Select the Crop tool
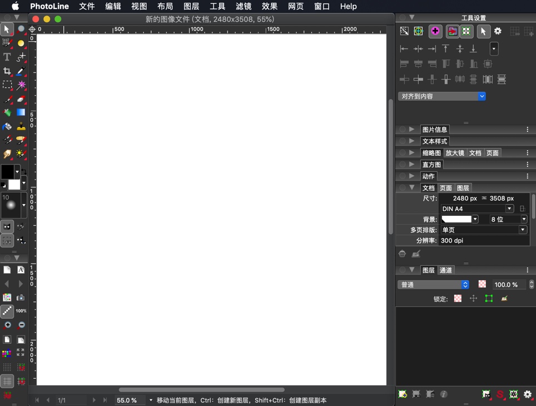The image size is (536, 406). point(7,71)
